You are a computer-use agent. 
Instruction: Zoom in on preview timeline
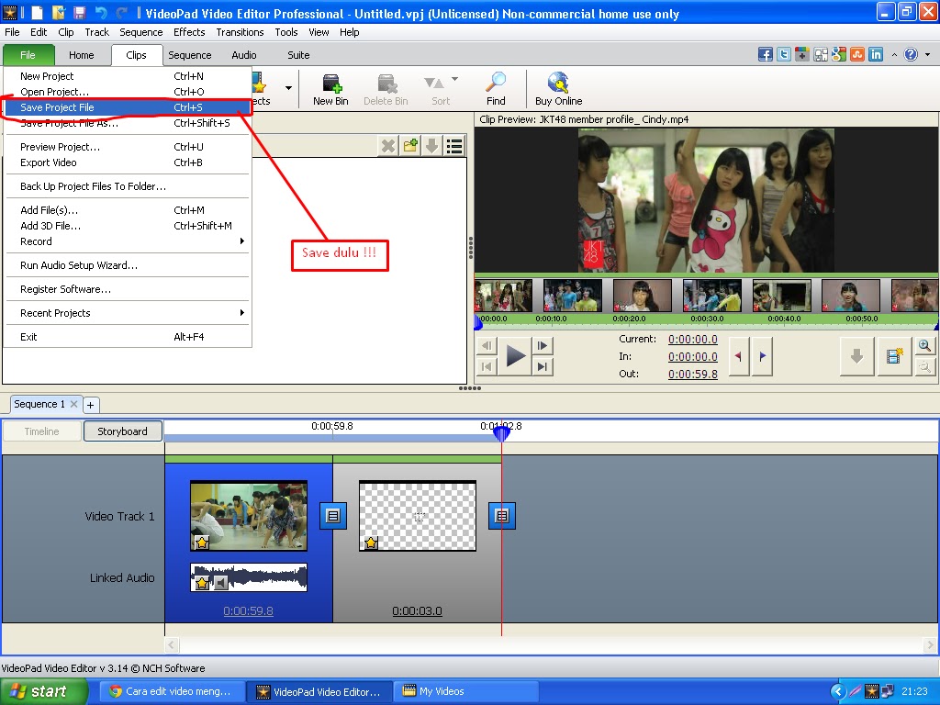coord(925,346)
